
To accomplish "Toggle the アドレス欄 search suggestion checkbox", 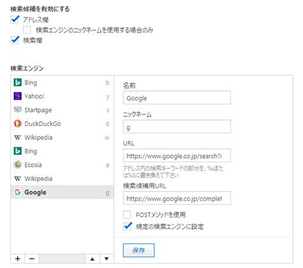I will click(15, 19).
